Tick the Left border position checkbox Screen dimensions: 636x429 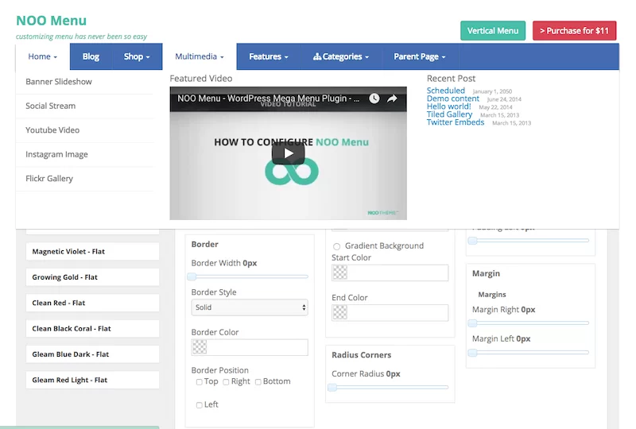pyautogui.click(x=200, y=405)
